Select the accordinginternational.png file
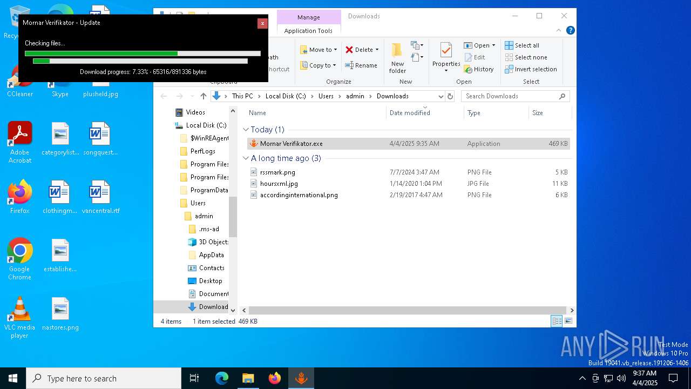 [408, 195]
